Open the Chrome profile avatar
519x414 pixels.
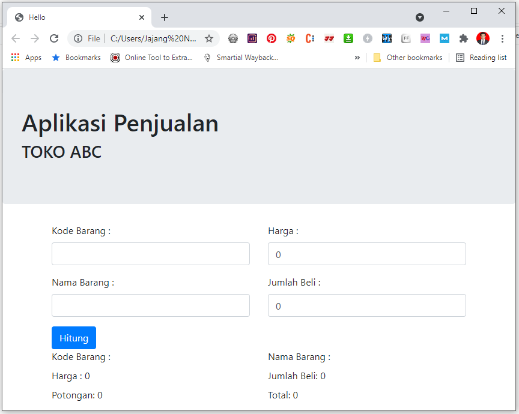point(483,38)
